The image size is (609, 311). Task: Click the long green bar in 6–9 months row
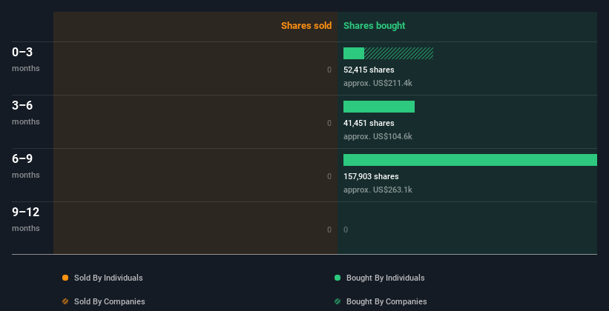click(470, 160)
